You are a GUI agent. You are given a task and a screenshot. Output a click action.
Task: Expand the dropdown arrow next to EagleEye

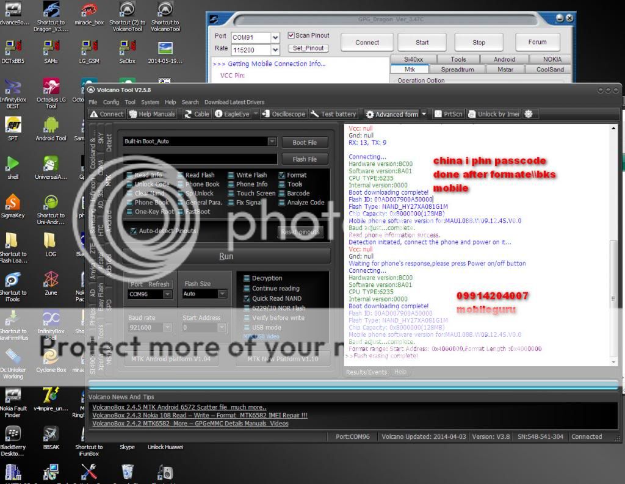click(256, 114)
